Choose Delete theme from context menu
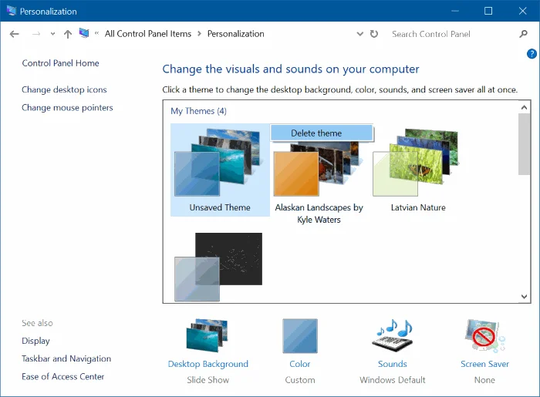Screen dimensions: 540x397 click(x=322, y=133)
